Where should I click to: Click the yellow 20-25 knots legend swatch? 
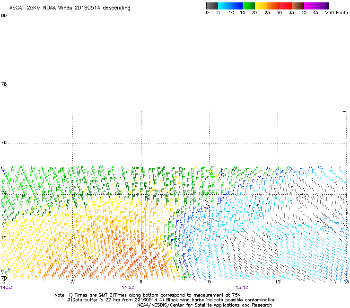coord(261,6)
